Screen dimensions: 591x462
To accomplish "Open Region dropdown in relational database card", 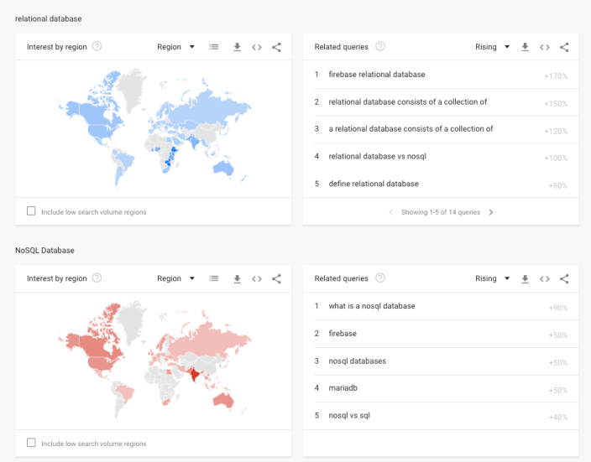I will click(176, 47).
